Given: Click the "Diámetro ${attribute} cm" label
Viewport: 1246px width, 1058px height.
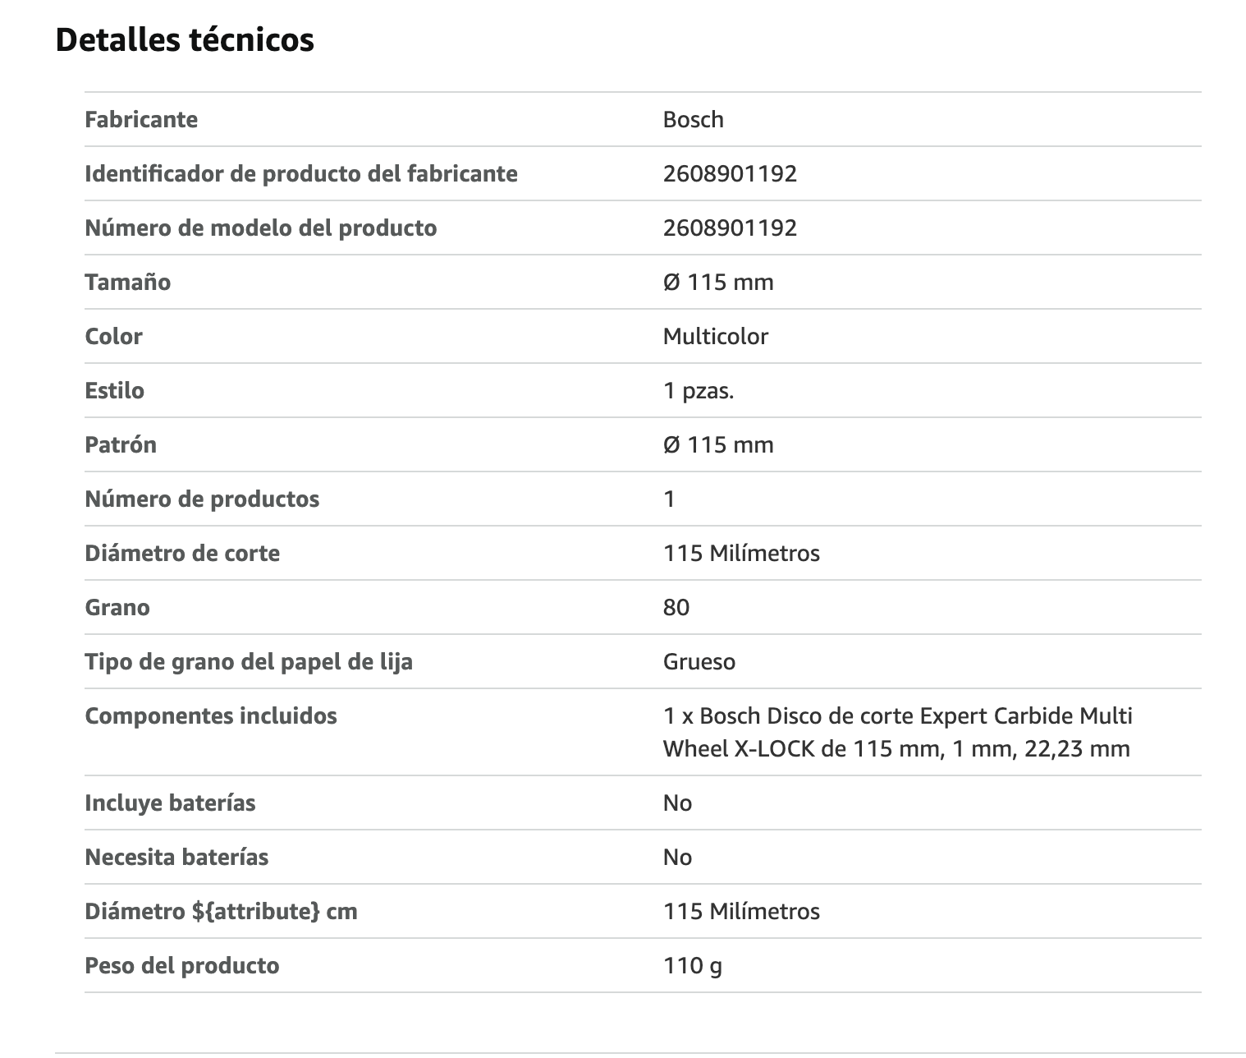Looking at the screenshot, I should click(221, 911).
